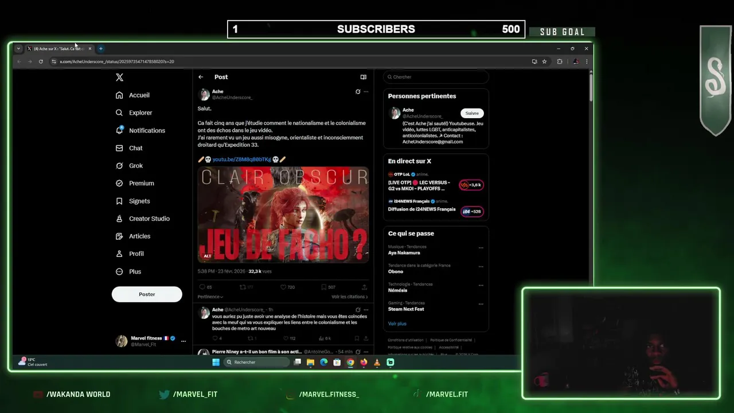Open the Chat messages section
734x413 pixels.
click(x=129, y=148)
